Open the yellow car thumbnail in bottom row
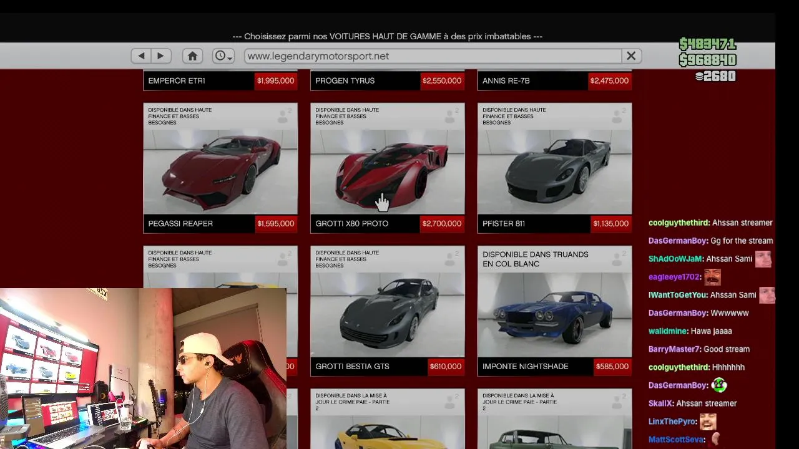 pyautogui.click(x=388, y=432)
